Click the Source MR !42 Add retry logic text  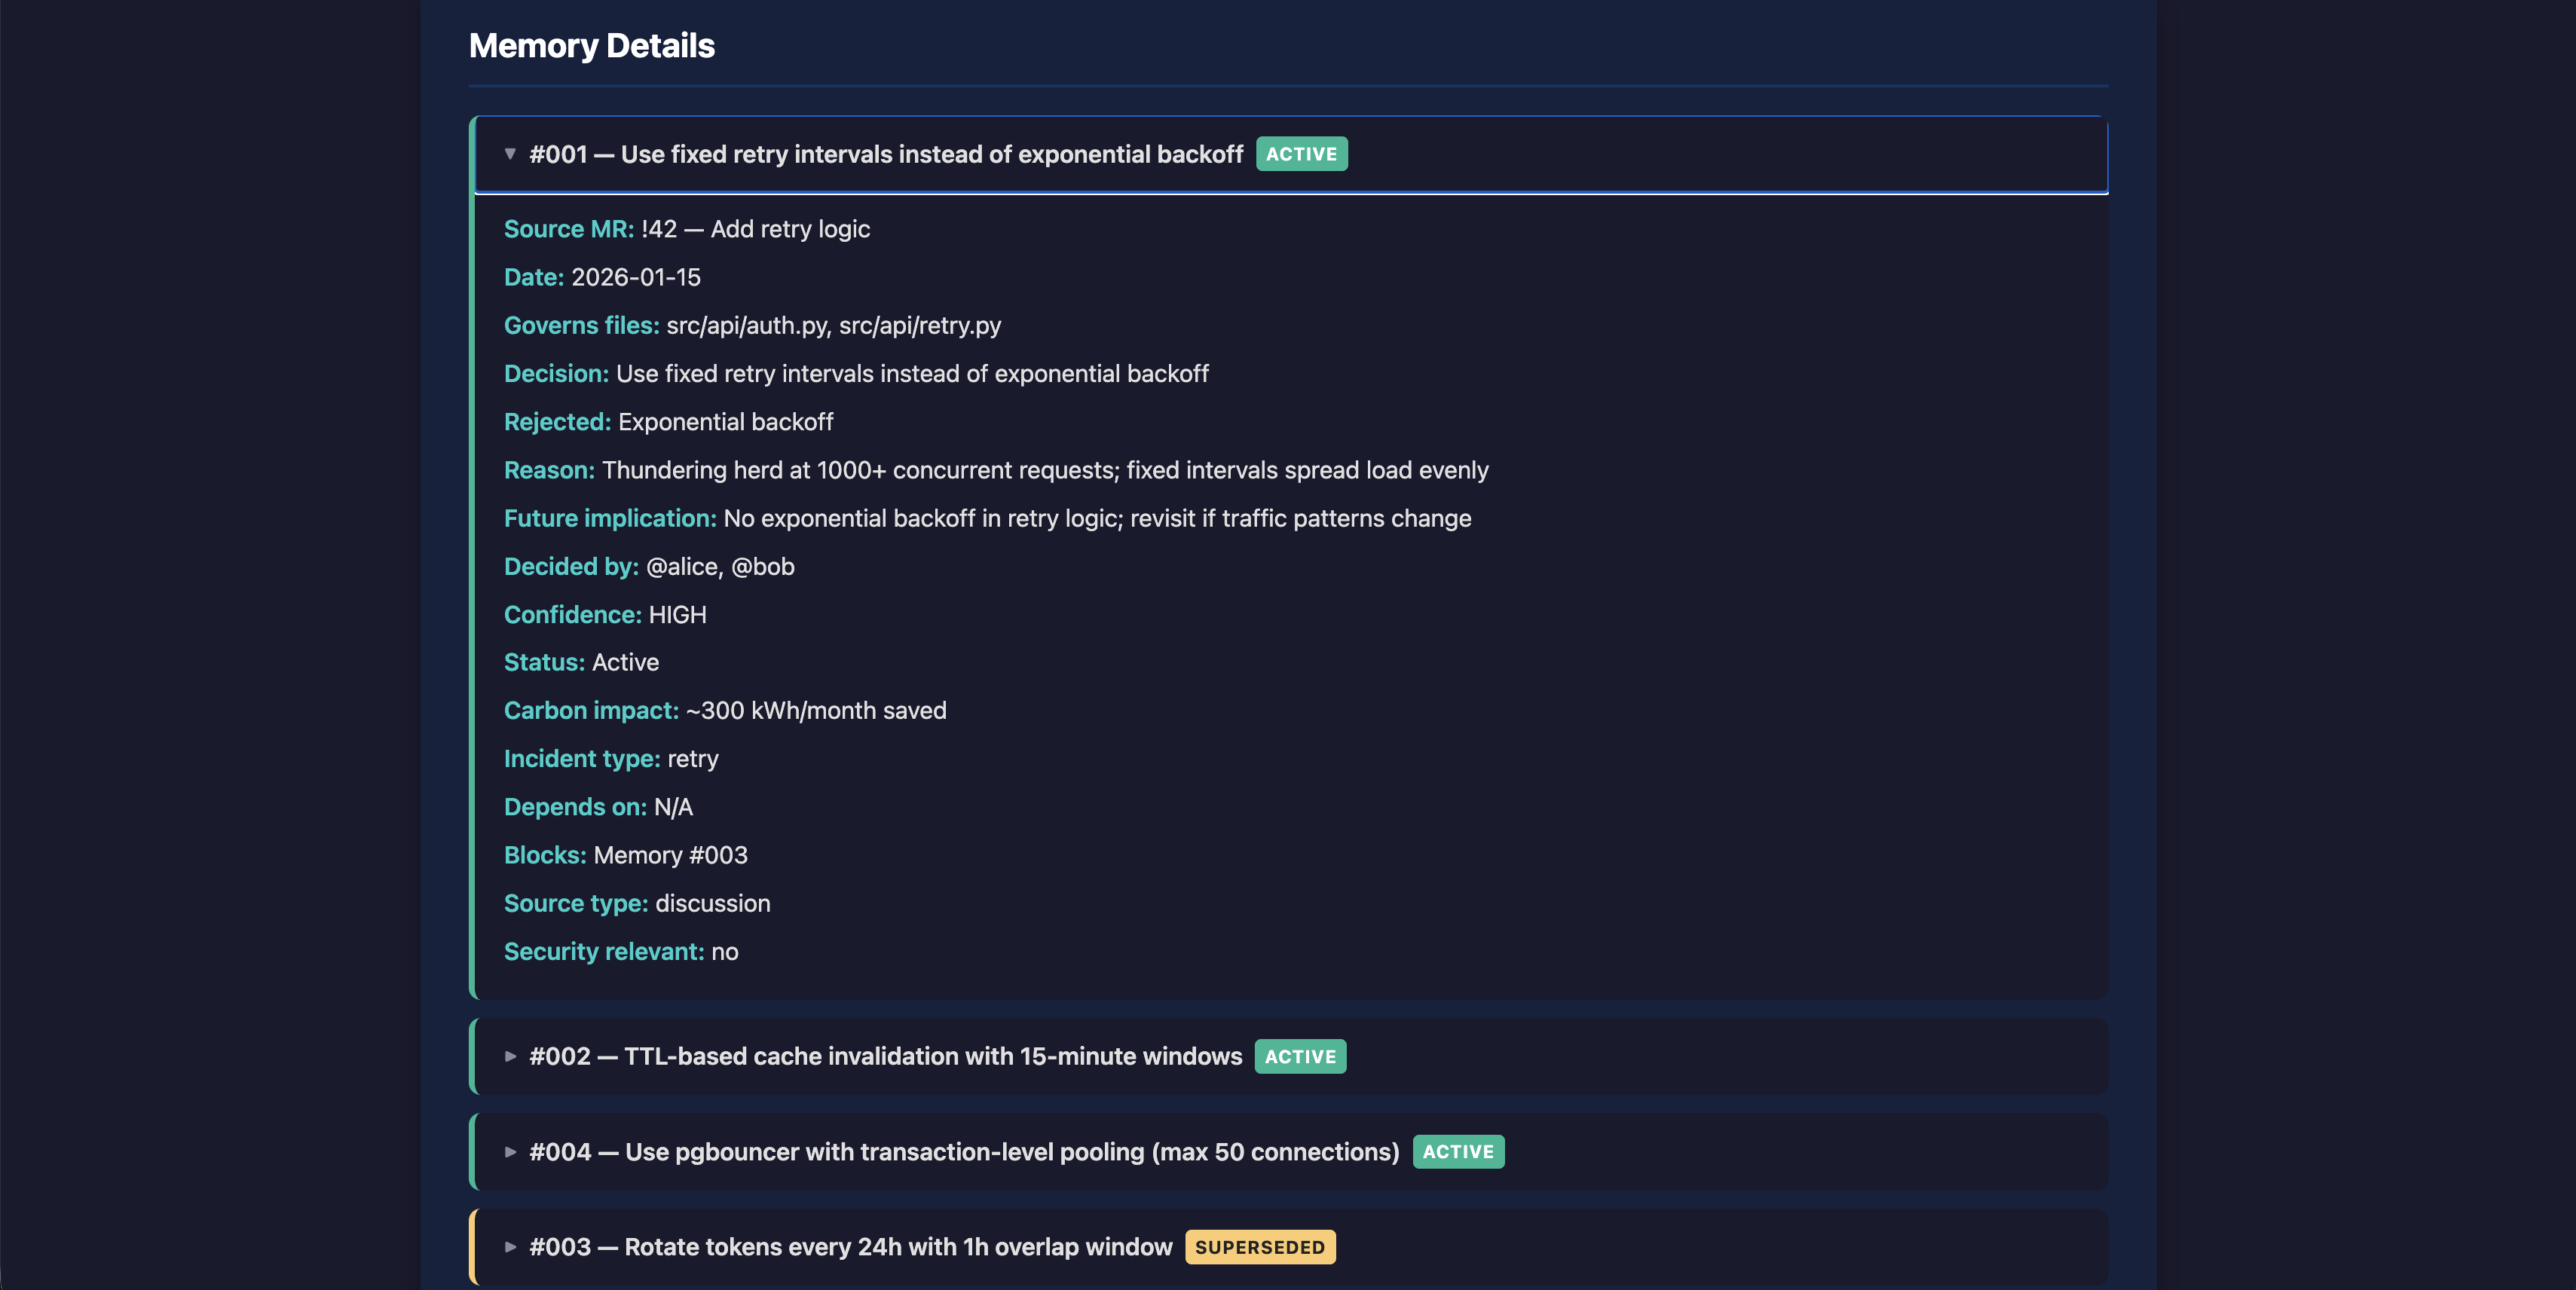[x=755, y=229]
